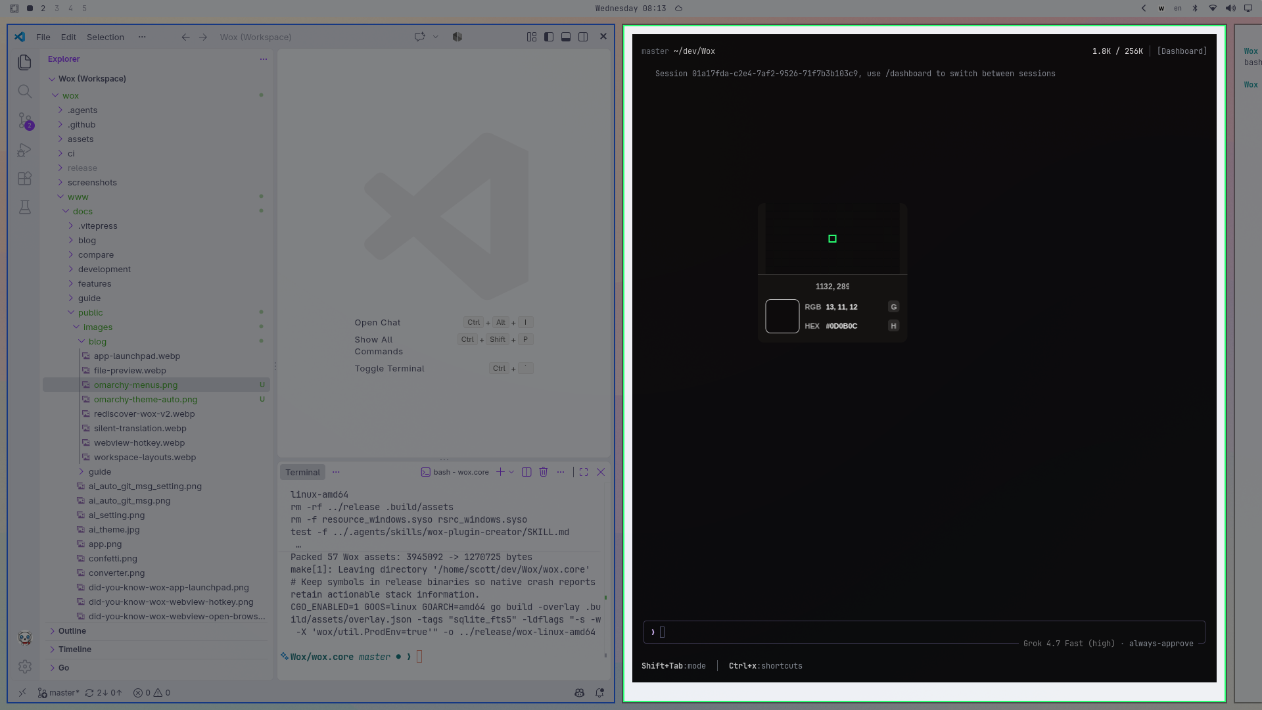Switch to workspace 3 in top bar
The height and width of the screenshot is (710, 1262).
click(57, 9)
